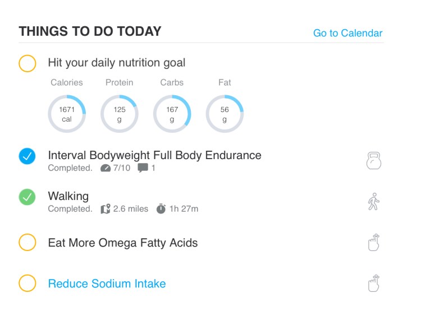Viewport: 421px width, 316px height.
Task: Click the comment bubble icon
Action: pos(143,168)
